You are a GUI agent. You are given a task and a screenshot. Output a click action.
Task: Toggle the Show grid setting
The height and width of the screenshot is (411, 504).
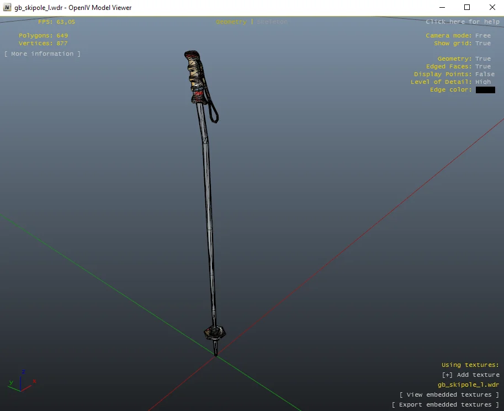(x=482, y=43)
